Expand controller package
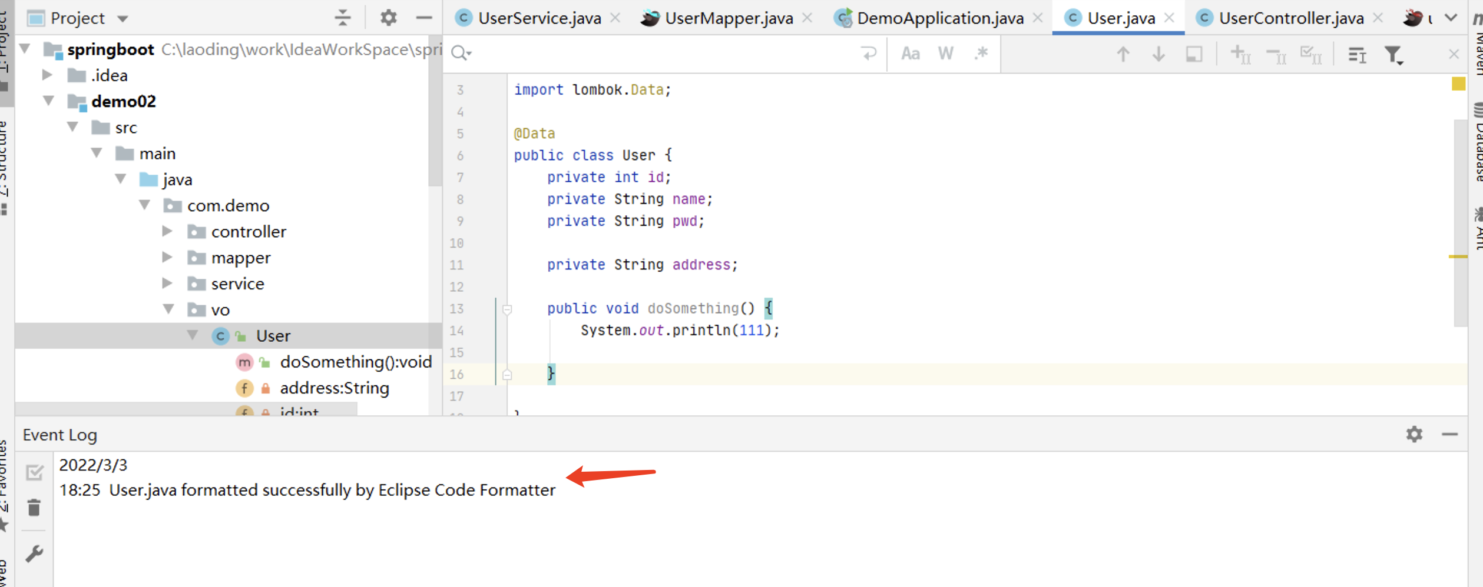This screenshot has height=587, width=1483. point(167,231)
